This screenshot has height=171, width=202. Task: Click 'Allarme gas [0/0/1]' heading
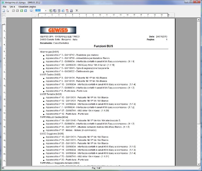click(49, 52)
